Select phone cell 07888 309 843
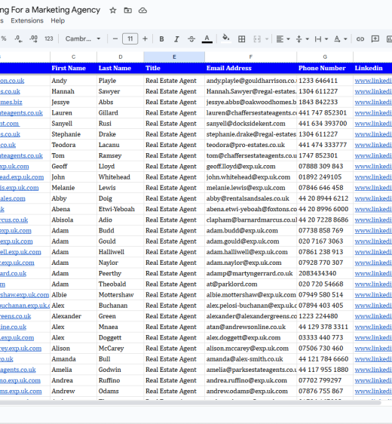This screenshot has height=424, width=392. point(325,166)
